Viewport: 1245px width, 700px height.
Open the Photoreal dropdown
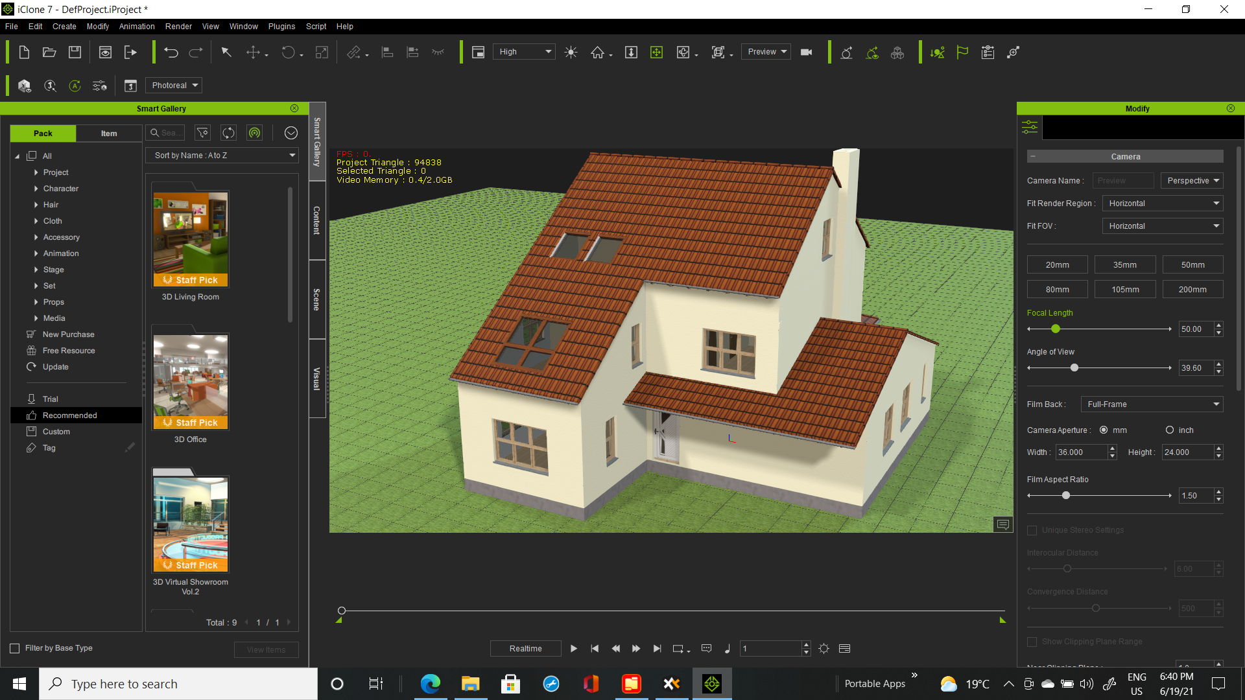(174, 86)
